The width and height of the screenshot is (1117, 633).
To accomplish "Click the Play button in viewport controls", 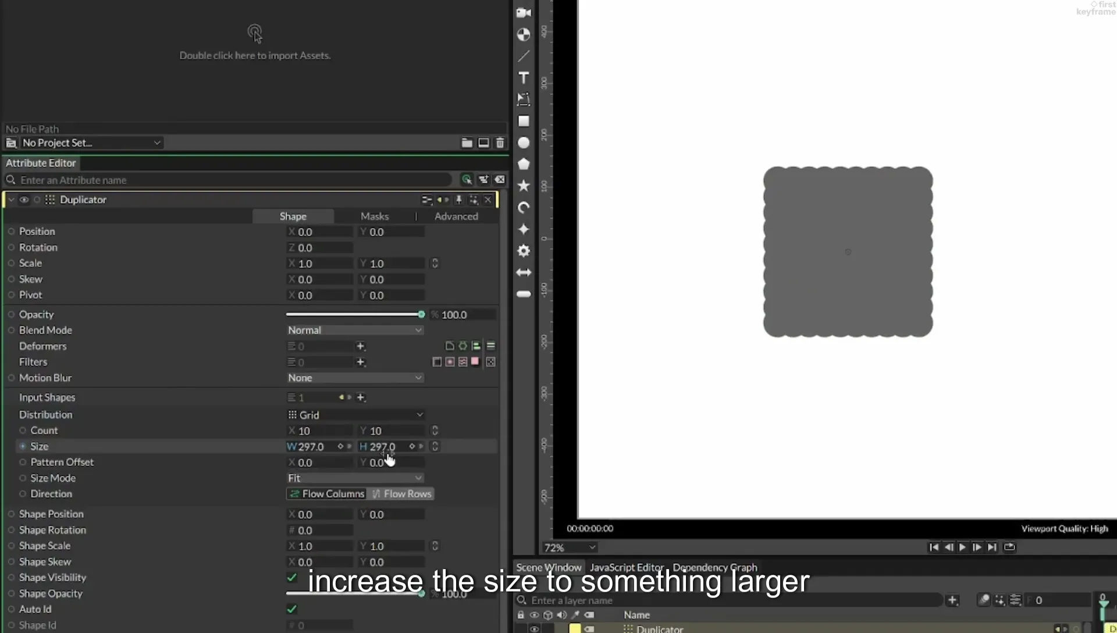I will [962, 547].
